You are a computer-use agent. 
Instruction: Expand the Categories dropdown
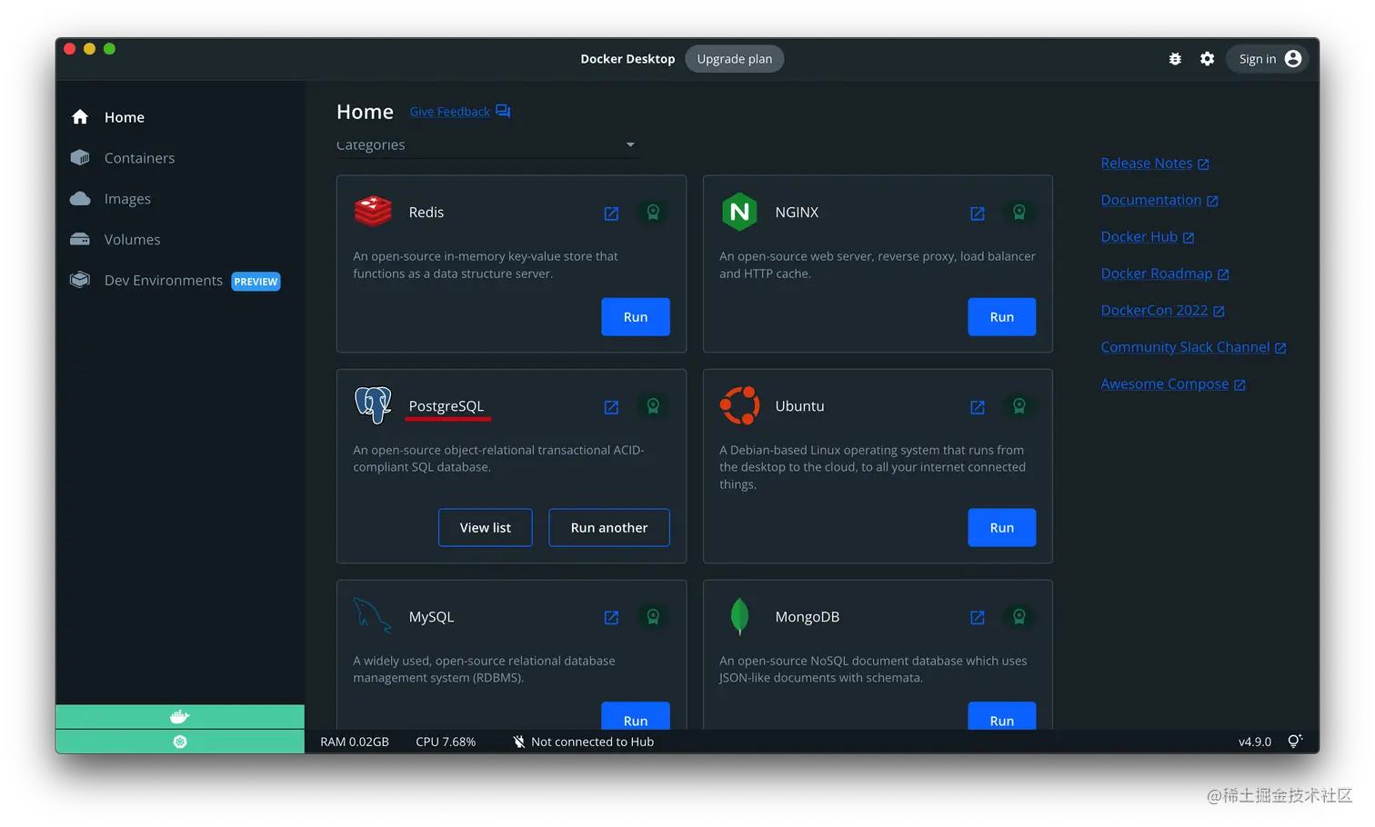[487, 145]
